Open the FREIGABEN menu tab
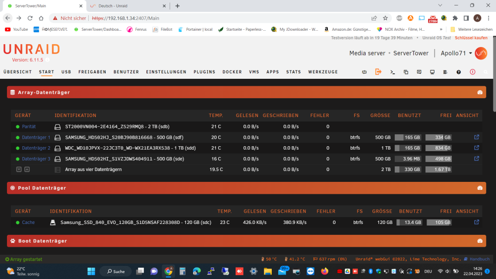 (x=92, y=72)
